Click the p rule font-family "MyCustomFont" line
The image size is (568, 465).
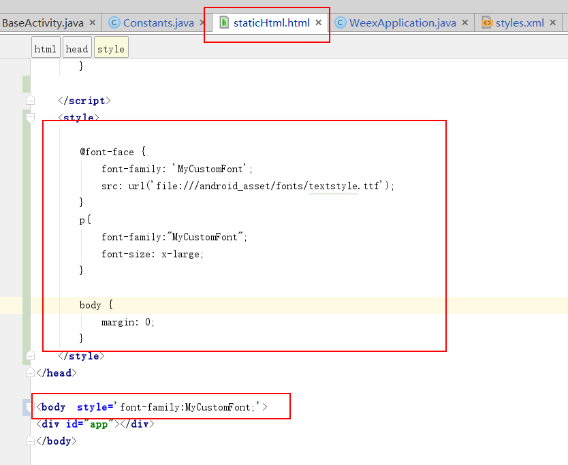coord(174,237)
